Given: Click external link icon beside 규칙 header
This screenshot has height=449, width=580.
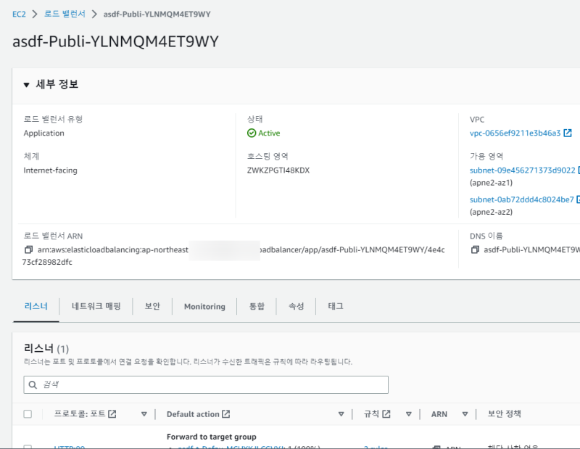Looking at the screenshot, I should (386, 414).
